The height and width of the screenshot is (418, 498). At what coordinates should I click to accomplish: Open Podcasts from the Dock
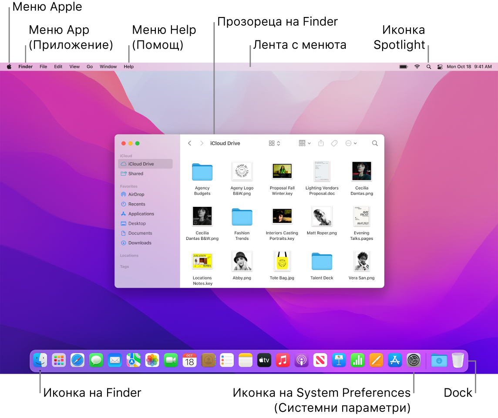301,360
